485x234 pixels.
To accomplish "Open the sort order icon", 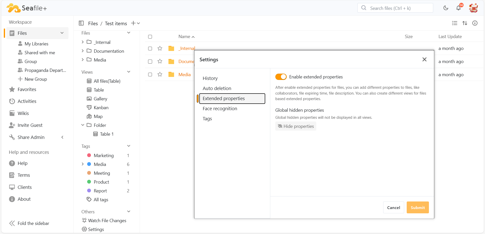I will [x=465, y=23].
